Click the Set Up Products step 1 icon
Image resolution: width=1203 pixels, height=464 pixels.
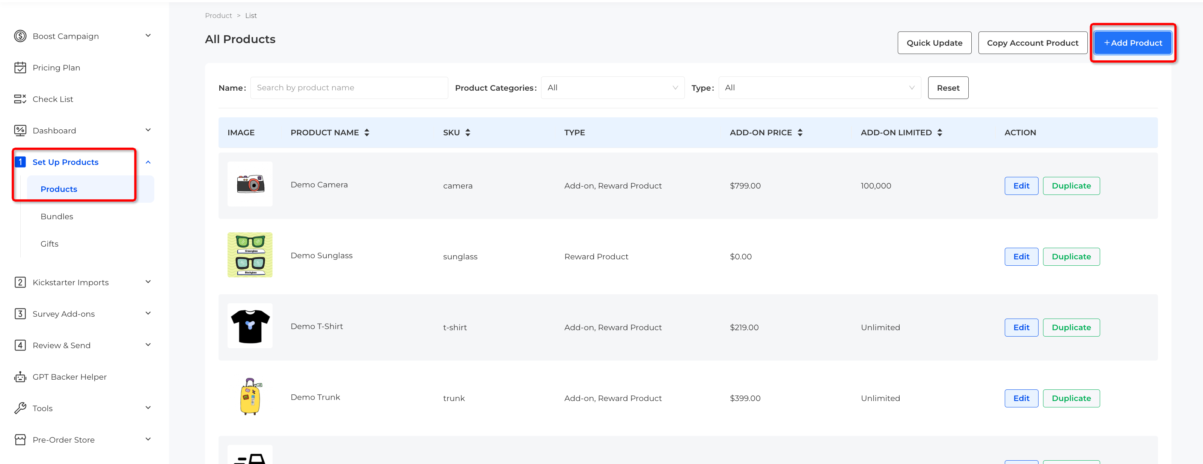[x=20, y=162]
